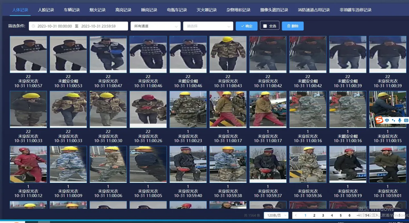Screen dimensions: 409x223
Task: Open the 摄像头遮挡记录 tab
Action: pos(274,10)
